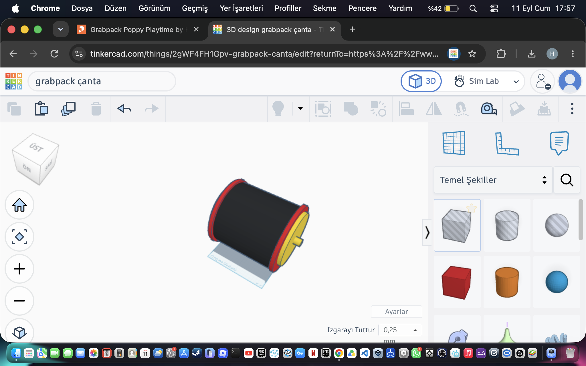This screenshot has height=366, width=586.
Task: Select the Notes speech bubble tool
Action: pos(559,143)
